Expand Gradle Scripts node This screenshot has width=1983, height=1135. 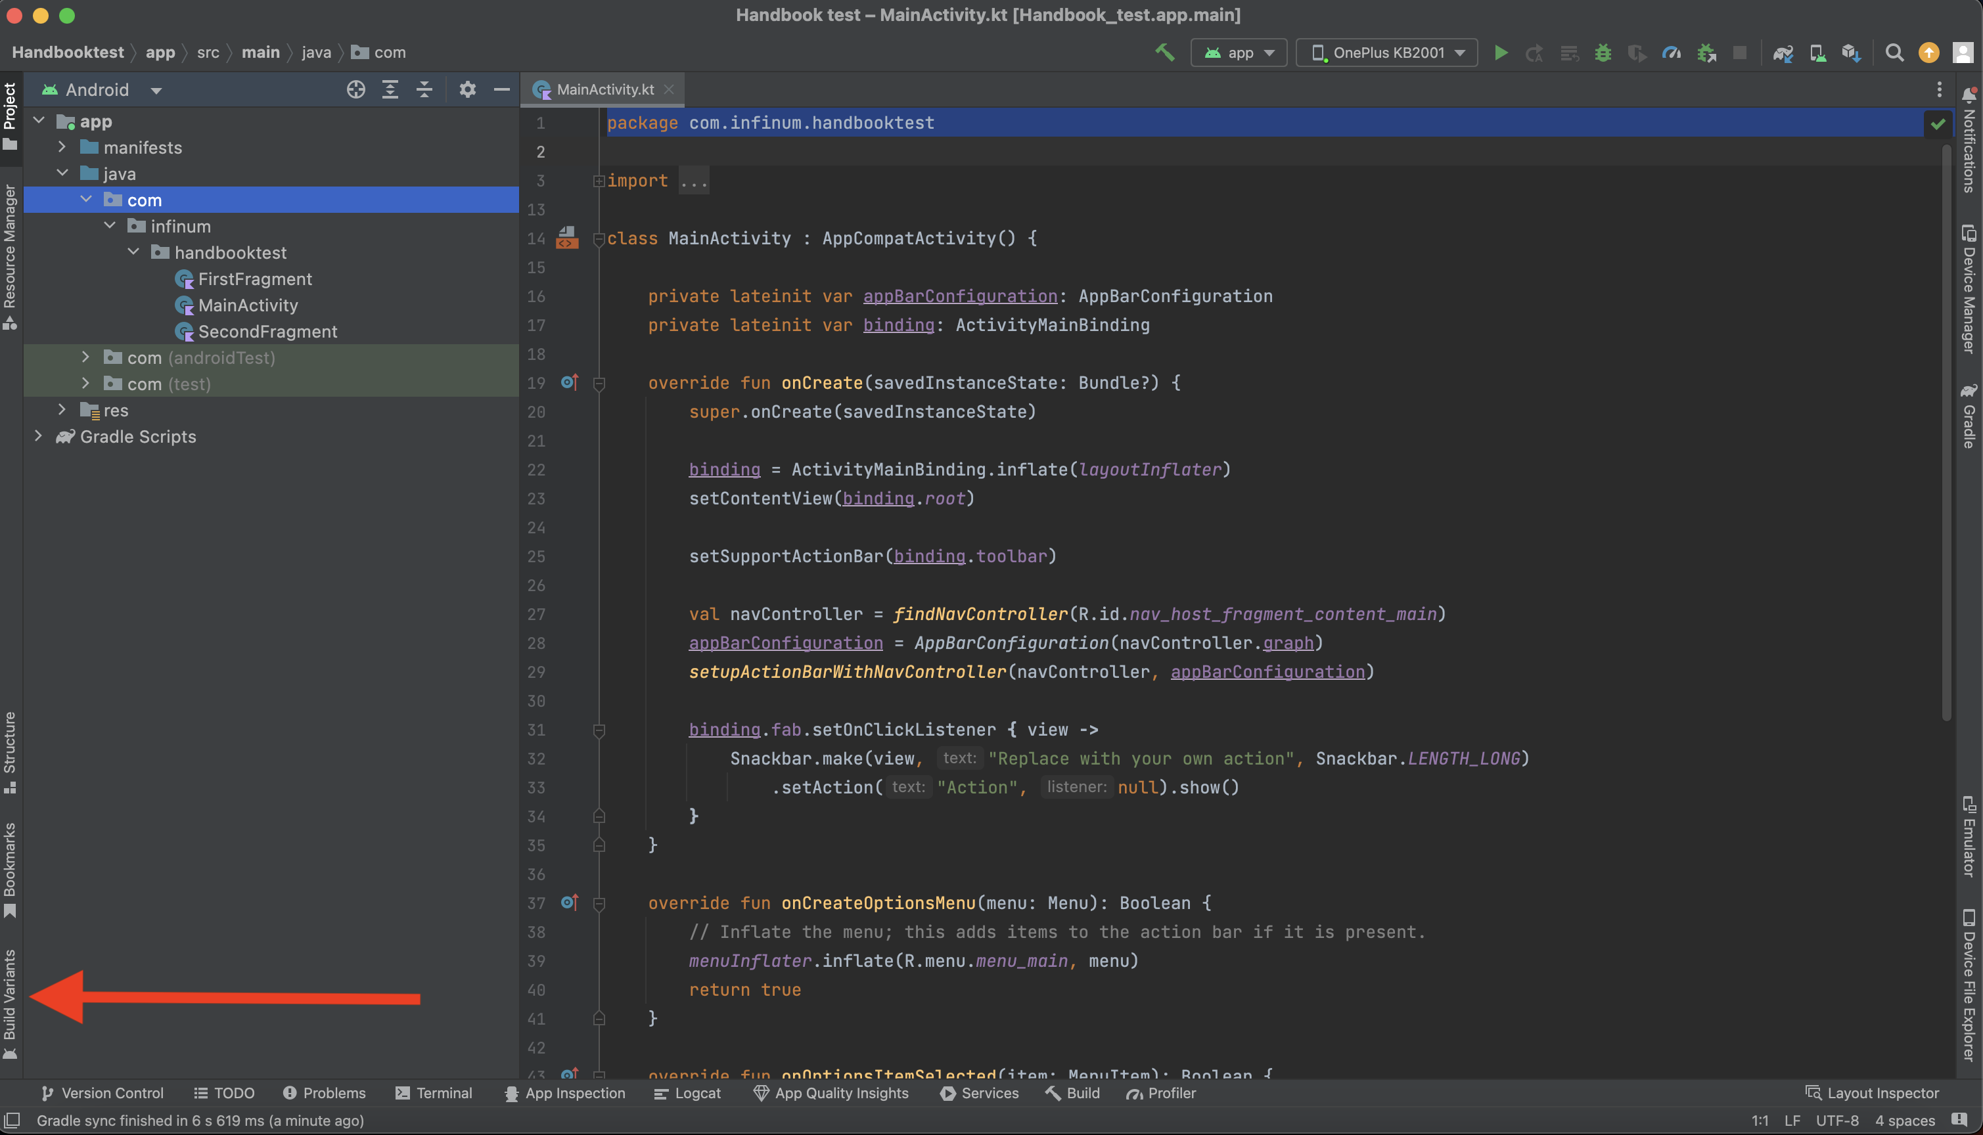pos(38,435)
